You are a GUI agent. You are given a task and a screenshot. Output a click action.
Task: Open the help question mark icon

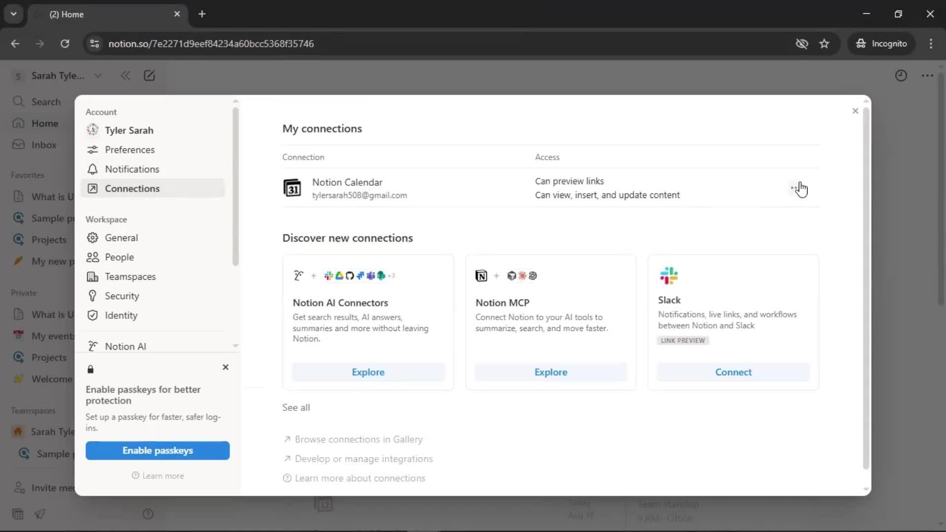tap(148, 514)
